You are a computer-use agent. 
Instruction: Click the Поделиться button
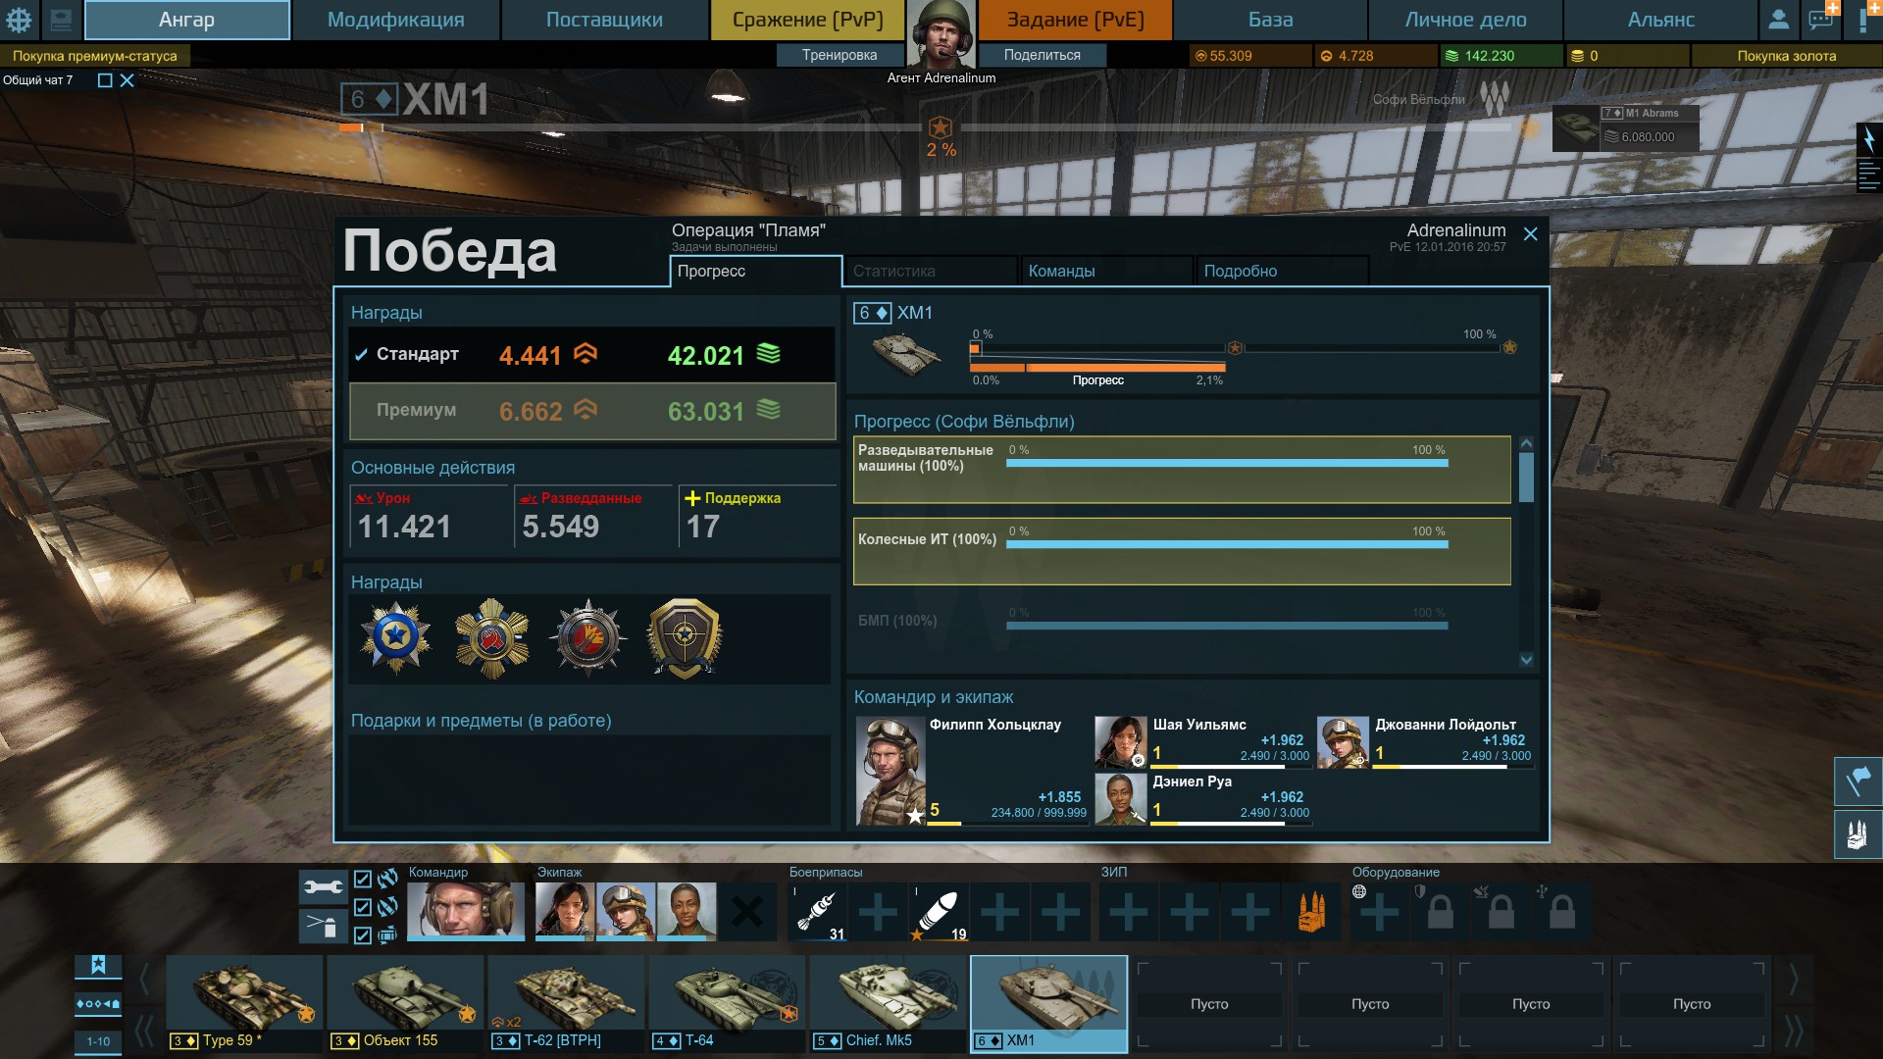point(1042,55)
